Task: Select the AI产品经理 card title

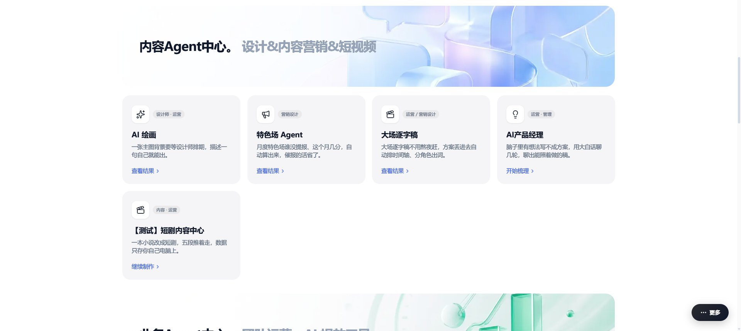Action: coord(524,135)
